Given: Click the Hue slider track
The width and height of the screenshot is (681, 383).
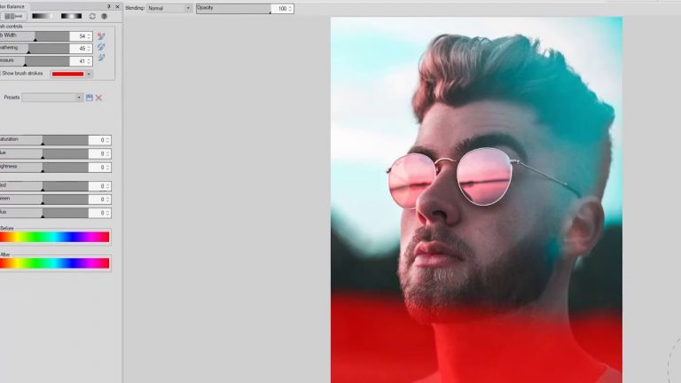Looking at the screenshot, I should coord(43,153).
